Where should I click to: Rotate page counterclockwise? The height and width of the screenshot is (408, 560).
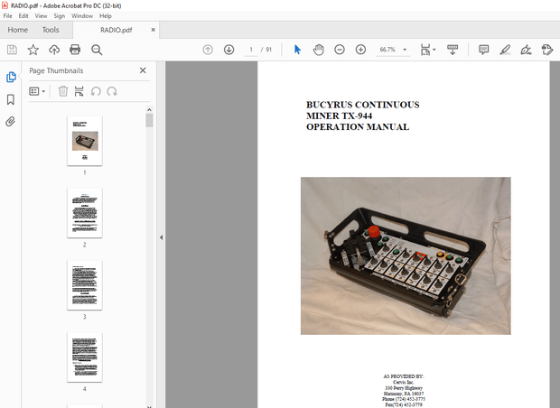[x=96, y=91]
